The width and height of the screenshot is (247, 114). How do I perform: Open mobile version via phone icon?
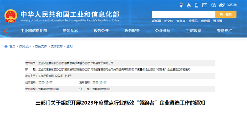tap(196, 5)
